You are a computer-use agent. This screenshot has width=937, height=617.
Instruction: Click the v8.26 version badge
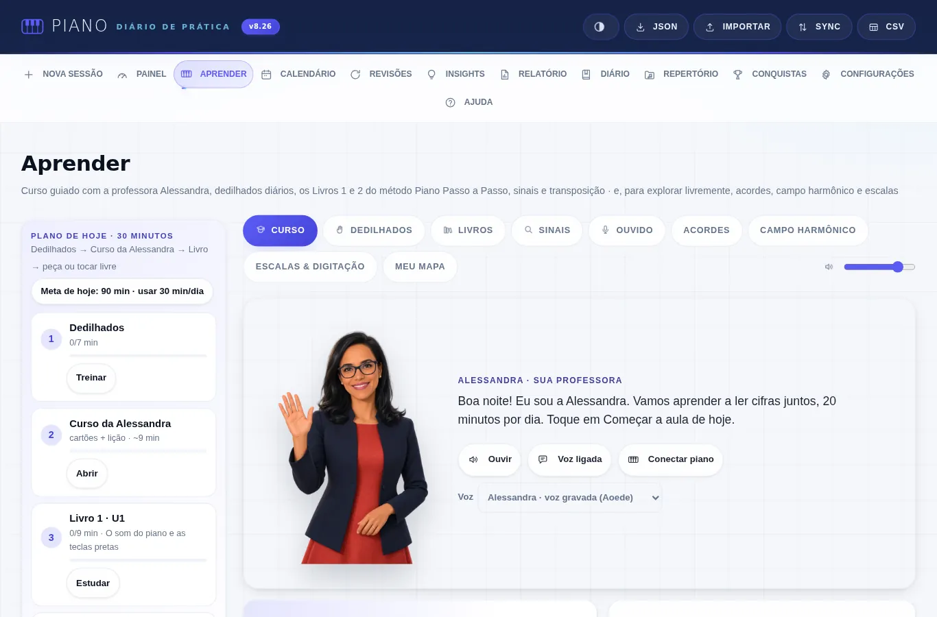261,27
